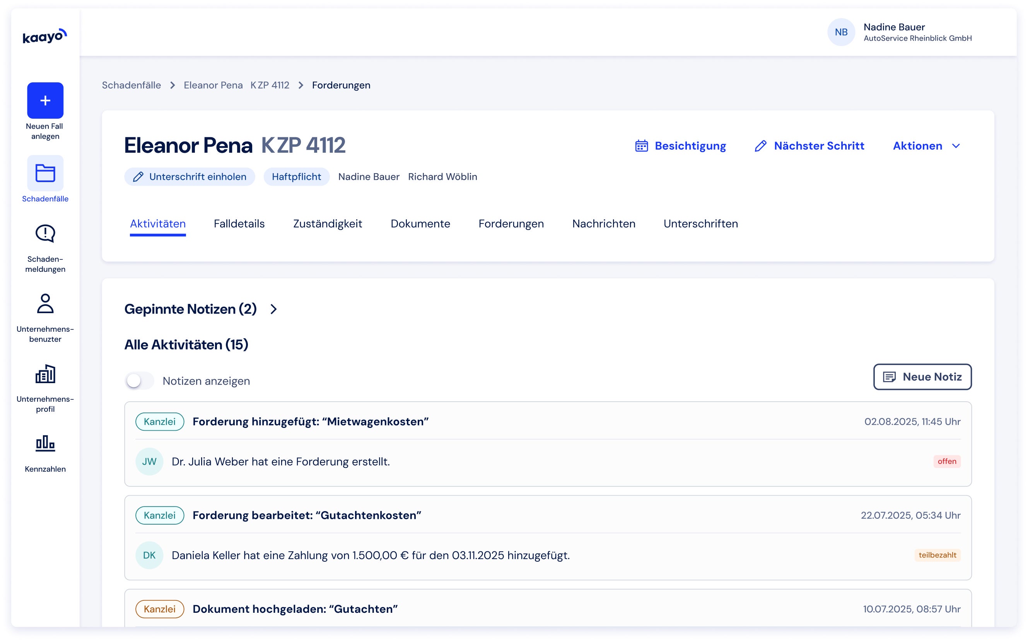Click the Neue Notiz button
Screen dimensions: 1028x641
tap(922, 377)
